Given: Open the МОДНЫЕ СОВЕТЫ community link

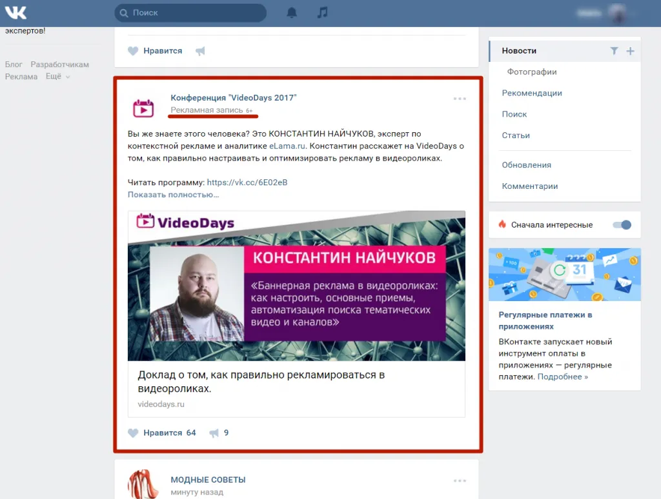Looking at the screenshot, I should pos(208,480).
